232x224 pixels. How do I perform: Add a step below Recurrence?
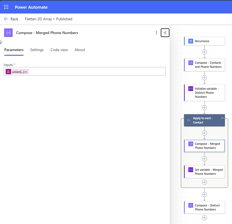coord(204,52)
